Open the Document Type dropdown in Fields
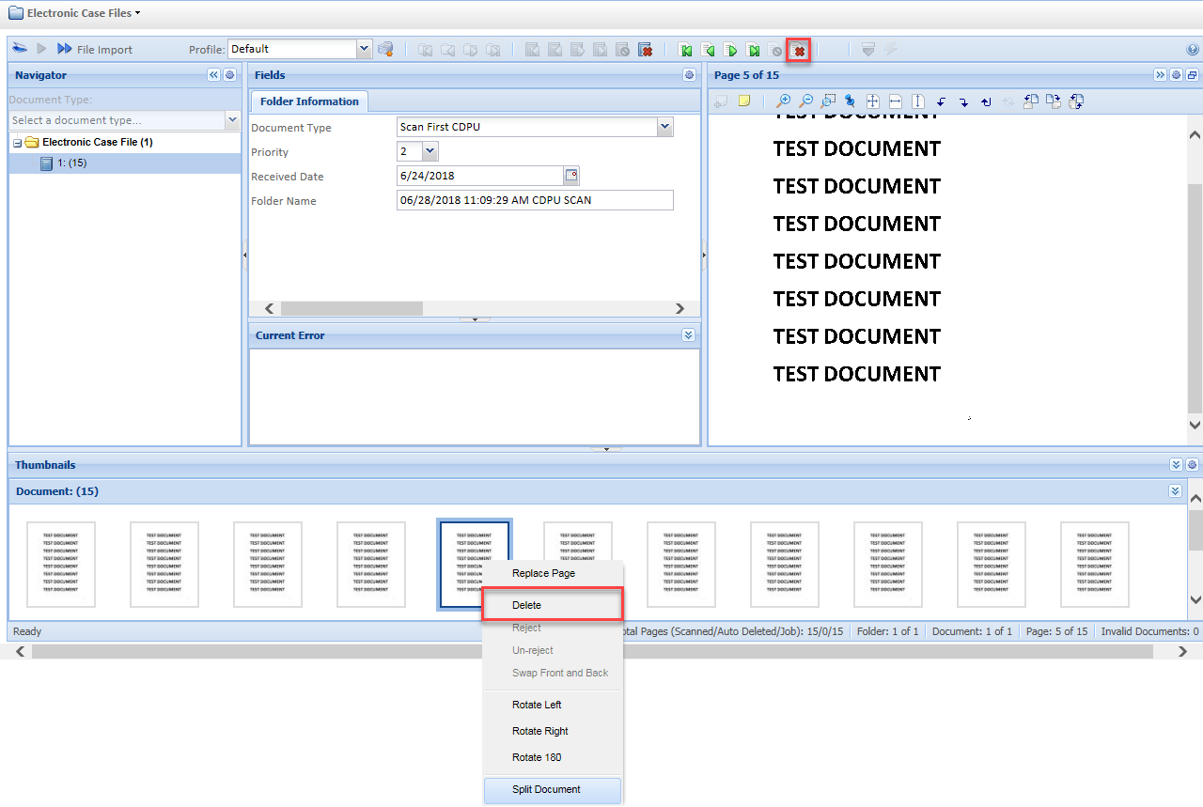The width and height of the screenshot is (1203, 807). pyautogui.click(x=665, y=127)
